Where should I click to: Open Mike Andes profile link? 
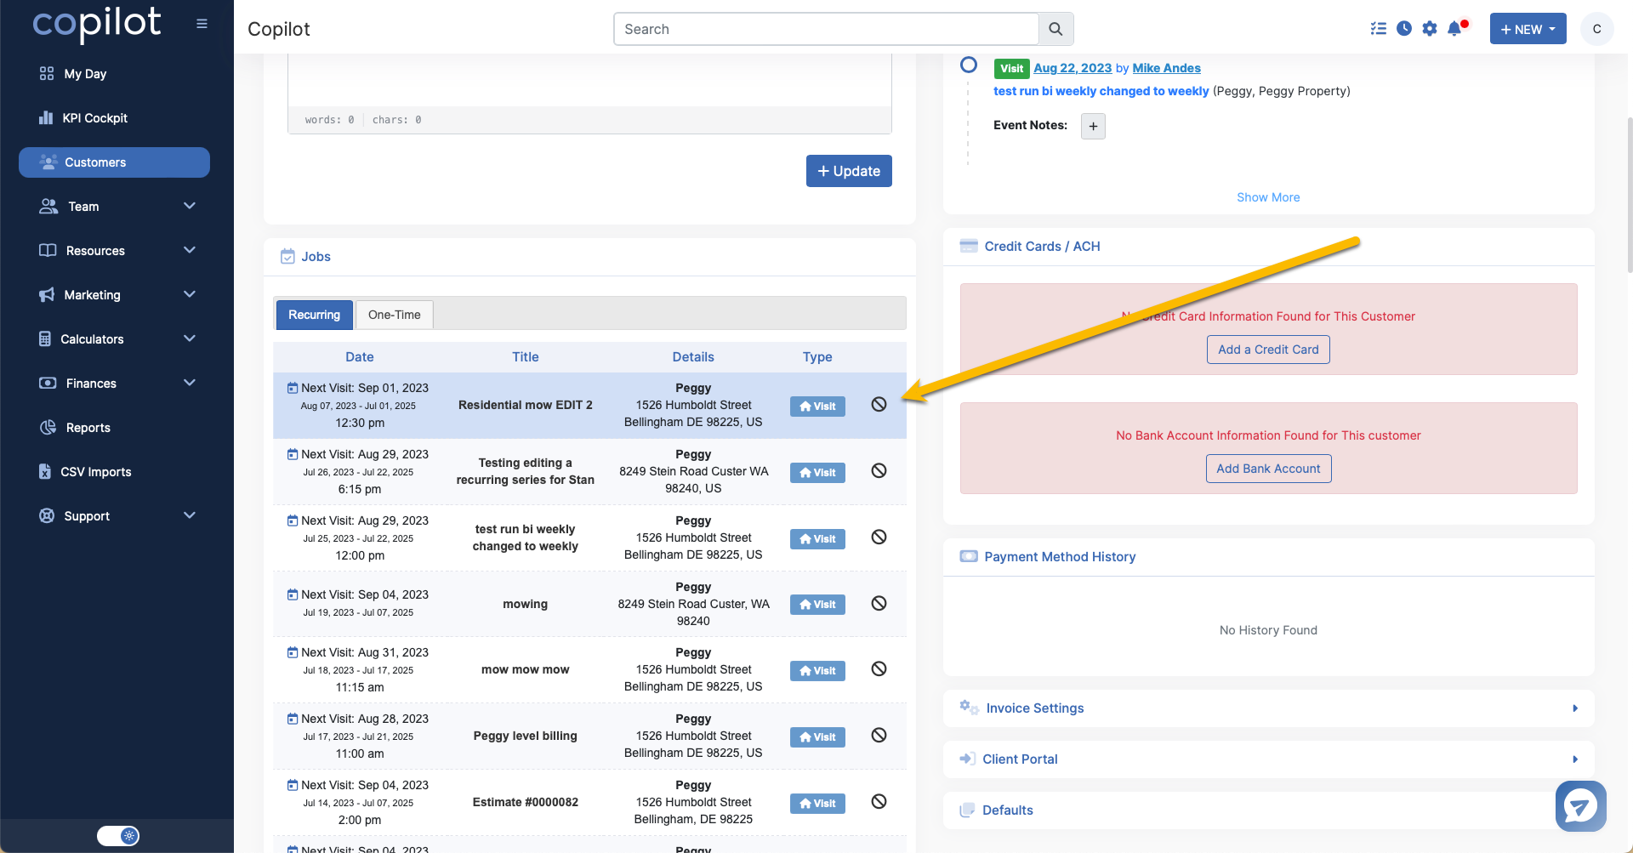pos(1167,68)
